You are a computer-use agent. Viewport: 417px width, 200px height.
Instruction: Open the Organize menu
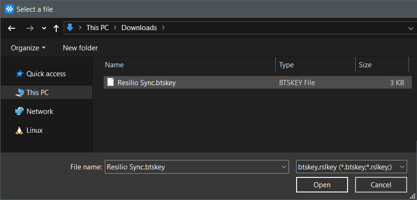tap(28, 48)
